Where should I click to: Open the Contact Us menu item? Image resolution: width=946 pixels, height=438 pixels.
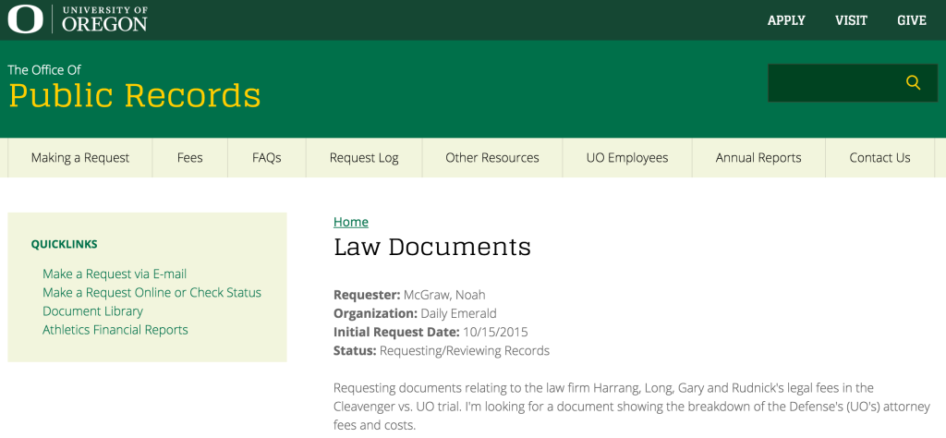pos(879,158)
